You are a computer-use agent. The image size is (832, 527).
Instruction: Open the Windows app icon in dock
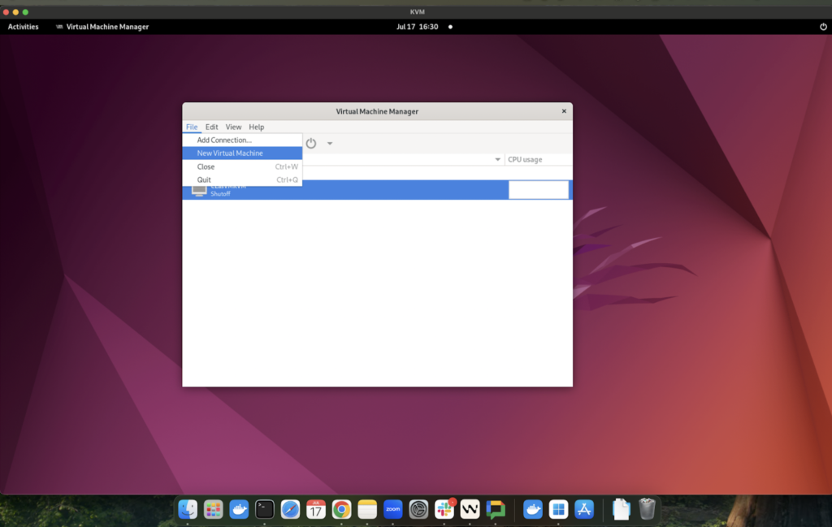click(x=558, y=509)
